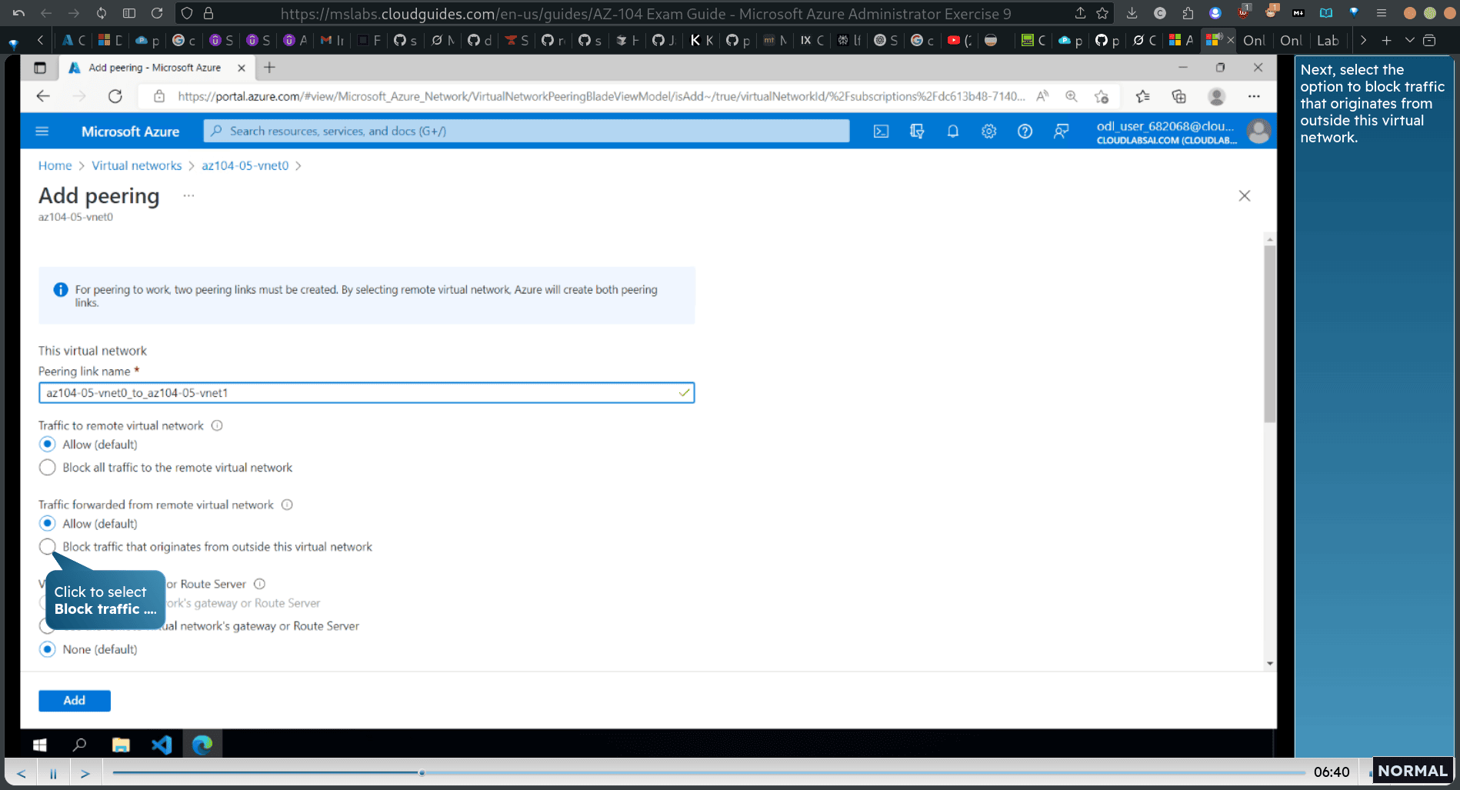Image resolution: width=1460 pixels, height=790 pixels.
Task: Open the Azure feedback icon
Action: (1061, 132)
